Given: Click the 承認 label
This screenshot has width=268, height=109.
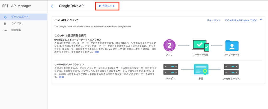Looking at the screenshot, I should coord(201,79).
